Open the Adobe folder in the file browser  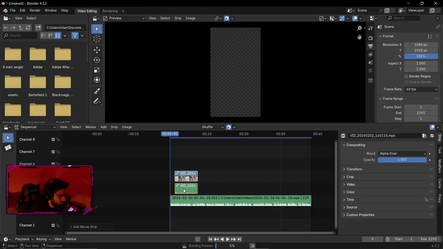38,58
